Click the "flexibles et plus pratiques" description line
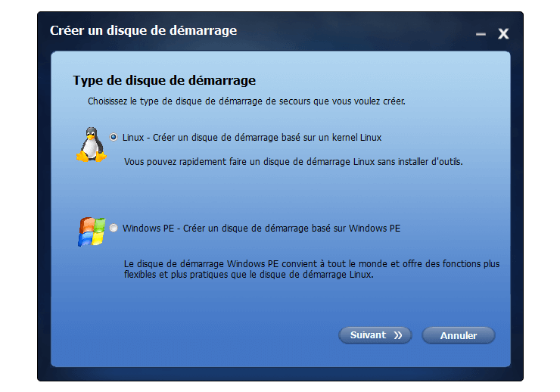The width and height of the screenshot is (560, 392). click(248, 275)
